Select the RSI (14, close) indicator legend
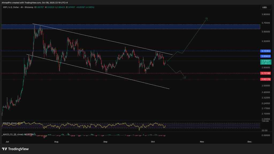Screen dimensions: 274x154 click(x=9, y=123)
